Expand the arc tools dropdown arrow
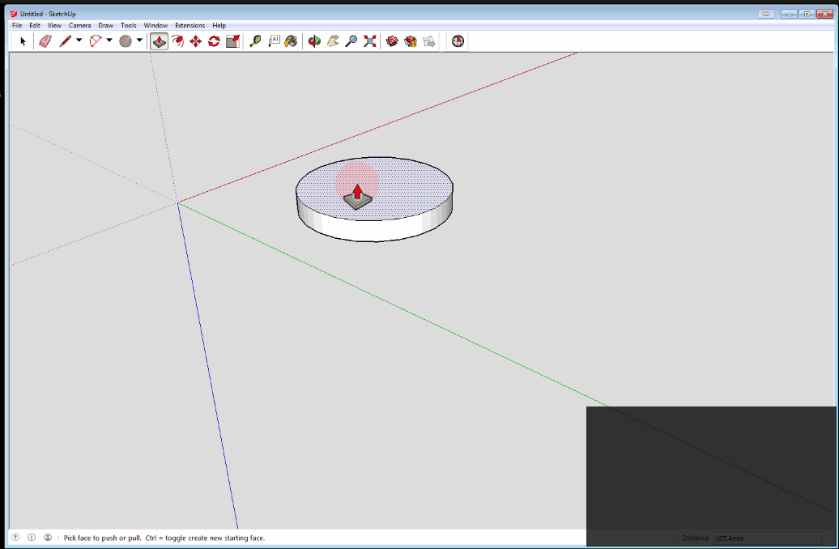The height and width of the screenshot is (549, 839). click(x=109, y=41)
